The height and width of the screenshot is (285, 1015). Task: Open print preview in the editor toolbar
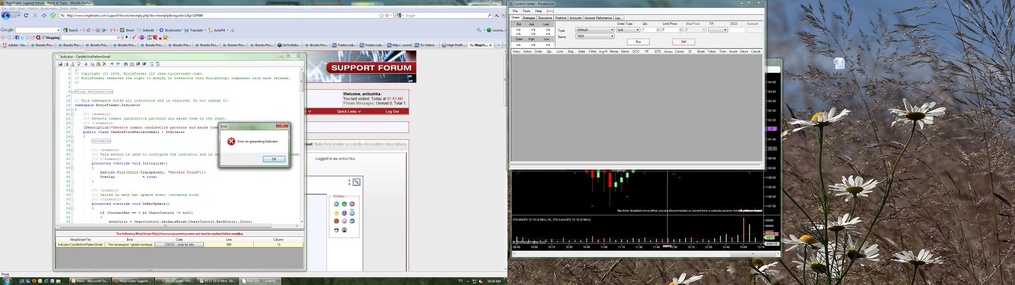72,64
